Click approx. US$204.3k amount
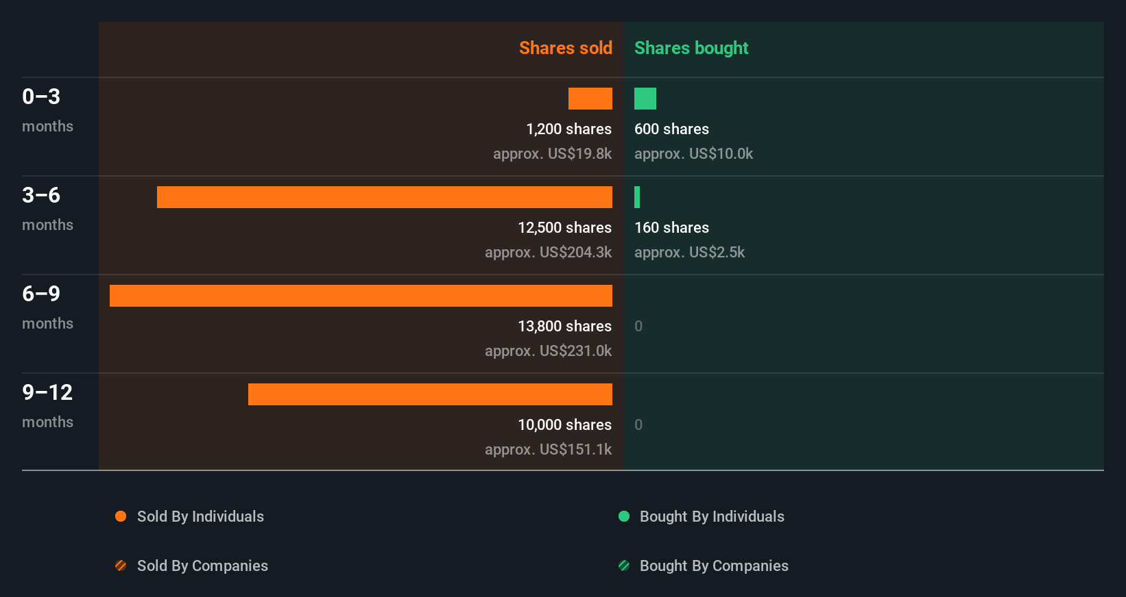Viewport: 1126px width, 597px height. (549, 252)
